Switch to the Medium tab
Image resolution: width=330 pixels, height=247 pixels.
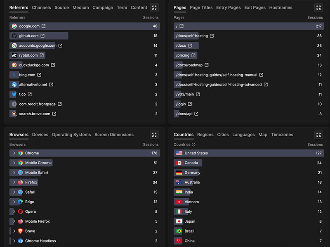pos(80,7)
